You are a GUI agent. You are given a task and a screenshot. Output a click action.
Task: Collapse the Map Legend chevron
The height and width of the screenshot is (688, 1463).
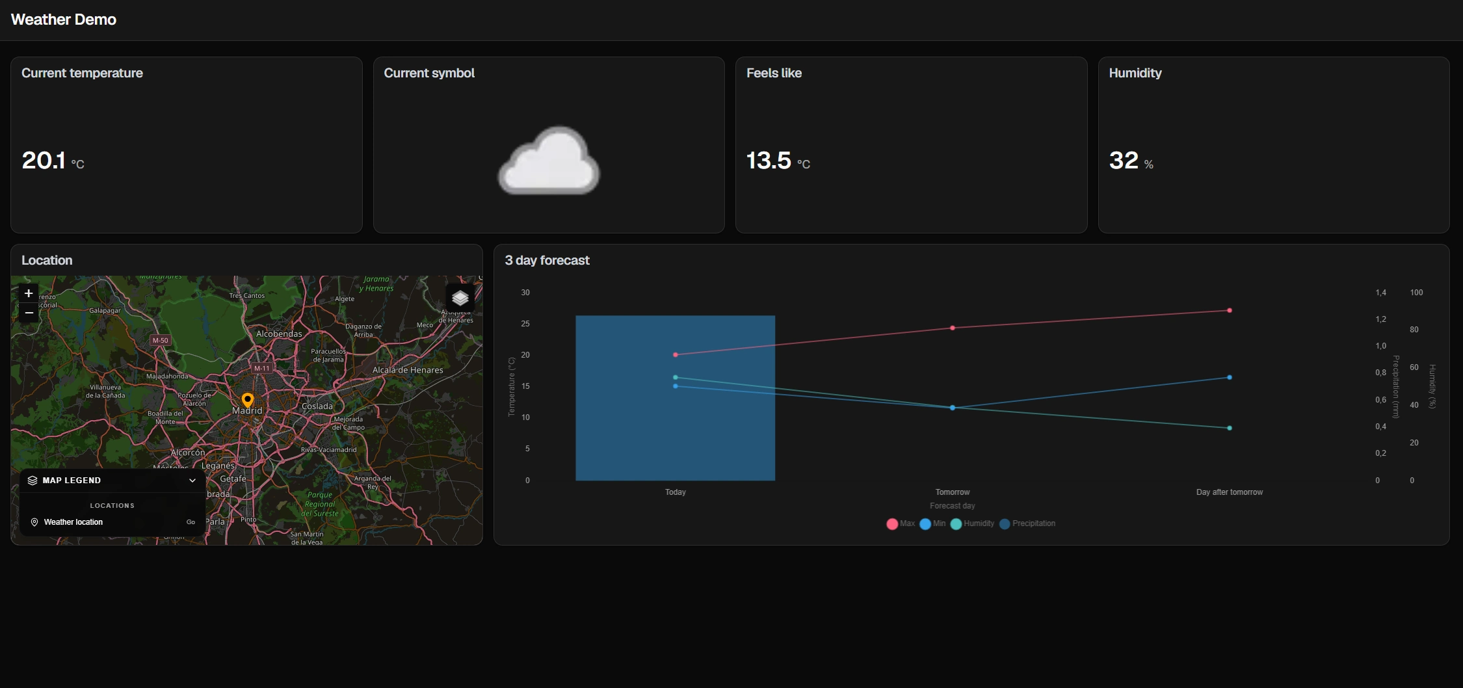point(192,481)
